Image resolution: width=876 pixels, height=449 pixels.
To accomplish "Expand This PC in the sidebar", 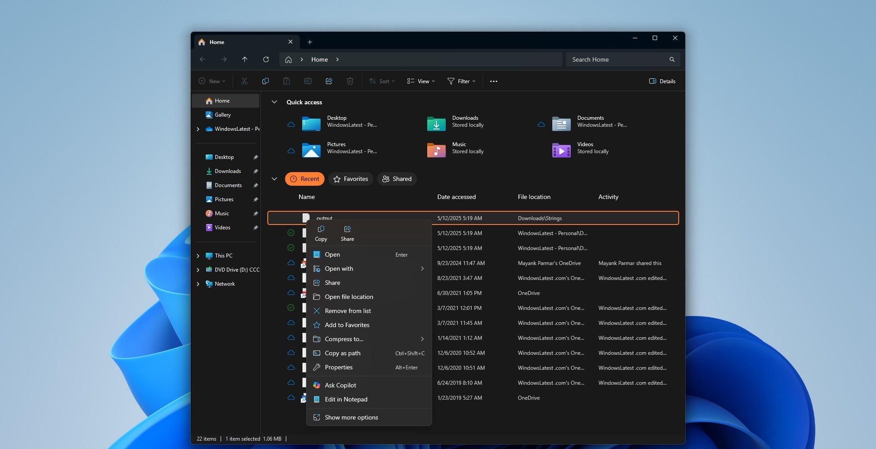I will (x=198, y=255).
